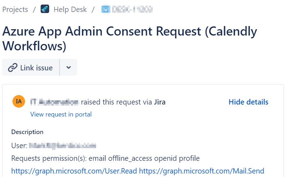Click the bold Jira channel name
291x177 pixels.
point(160,102)
